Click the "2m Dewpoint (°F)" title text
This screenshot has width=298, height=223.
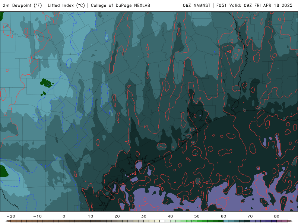pos(22,6)
